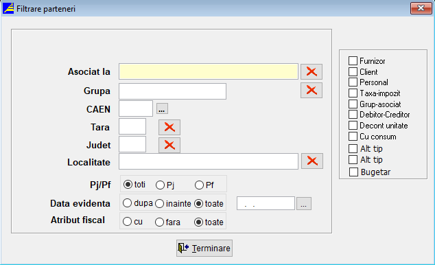
Task: Focus the Asociat la input field
Action: [x=209, y=71]
